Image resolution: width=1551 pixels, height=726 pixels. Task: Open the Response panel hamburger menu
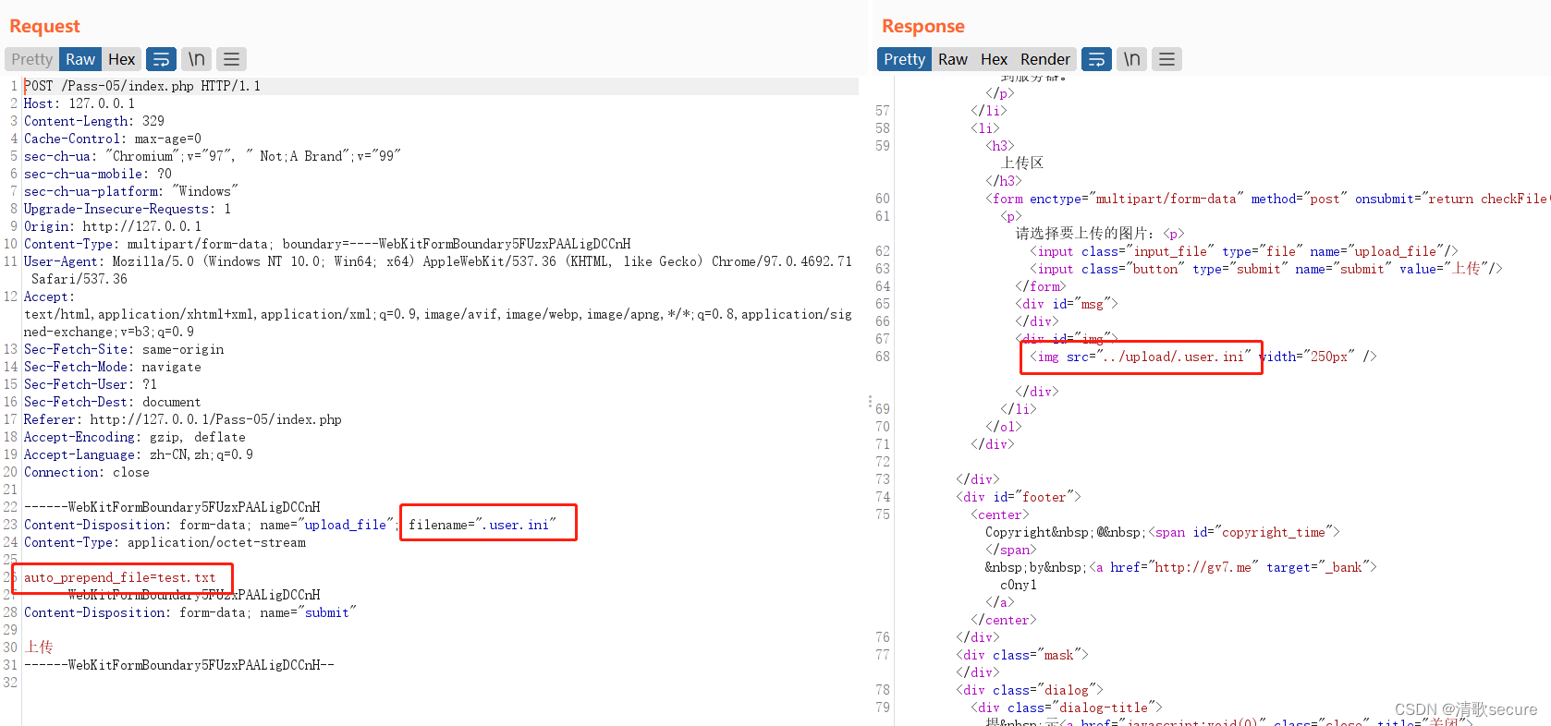pyautogui.click(x=1167, y=59)
